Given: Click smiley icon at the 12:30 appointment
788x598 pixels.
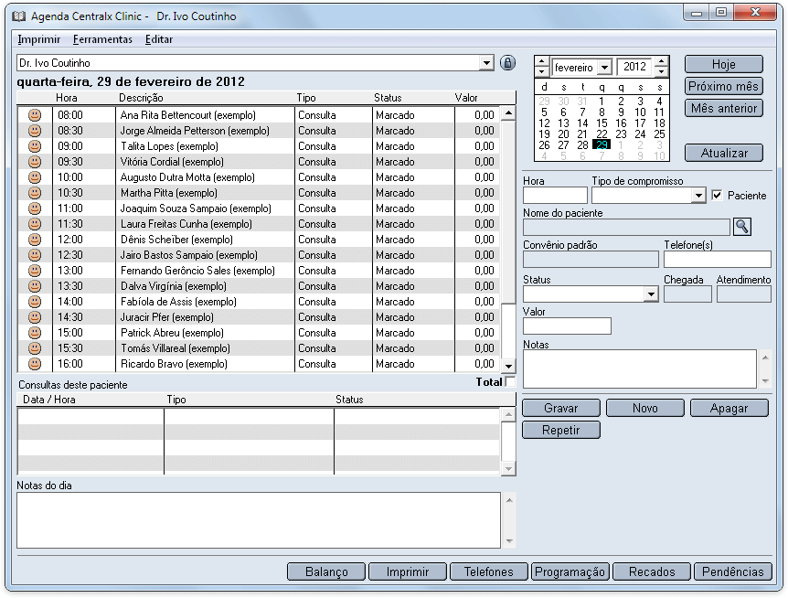Looking at the screenshot, I should pyautogui.click(x=35, y=255).
